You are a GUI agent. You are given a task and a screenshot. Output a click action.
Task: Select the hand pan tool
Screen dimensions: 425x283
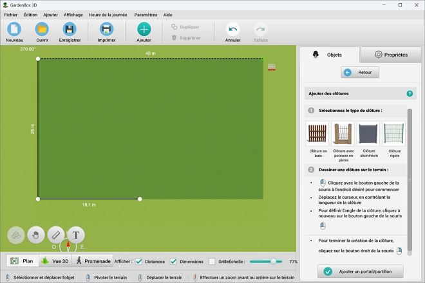pyautogui.click(x=37, y=235)
